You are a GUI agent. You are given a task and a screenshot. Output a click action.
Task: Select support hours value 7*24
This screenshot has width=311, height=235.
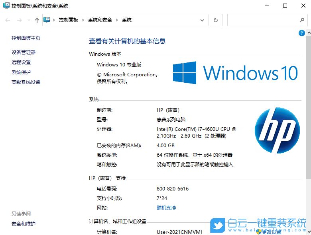click(162, 198)
